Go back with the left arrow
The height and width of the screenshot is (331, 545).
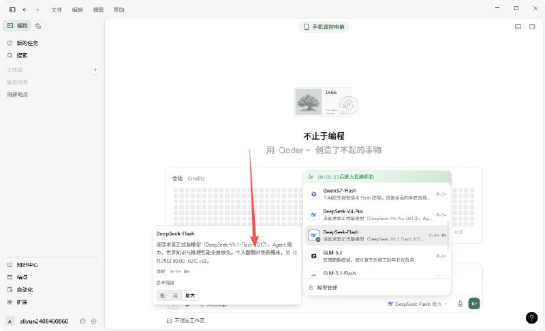(25, 10)
